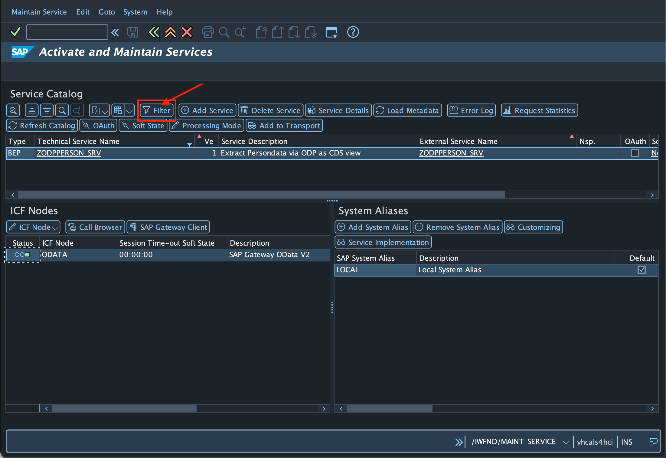Open the Goto menu
The height and width of the screenshot is (458, 666).
tap(106, 12)
